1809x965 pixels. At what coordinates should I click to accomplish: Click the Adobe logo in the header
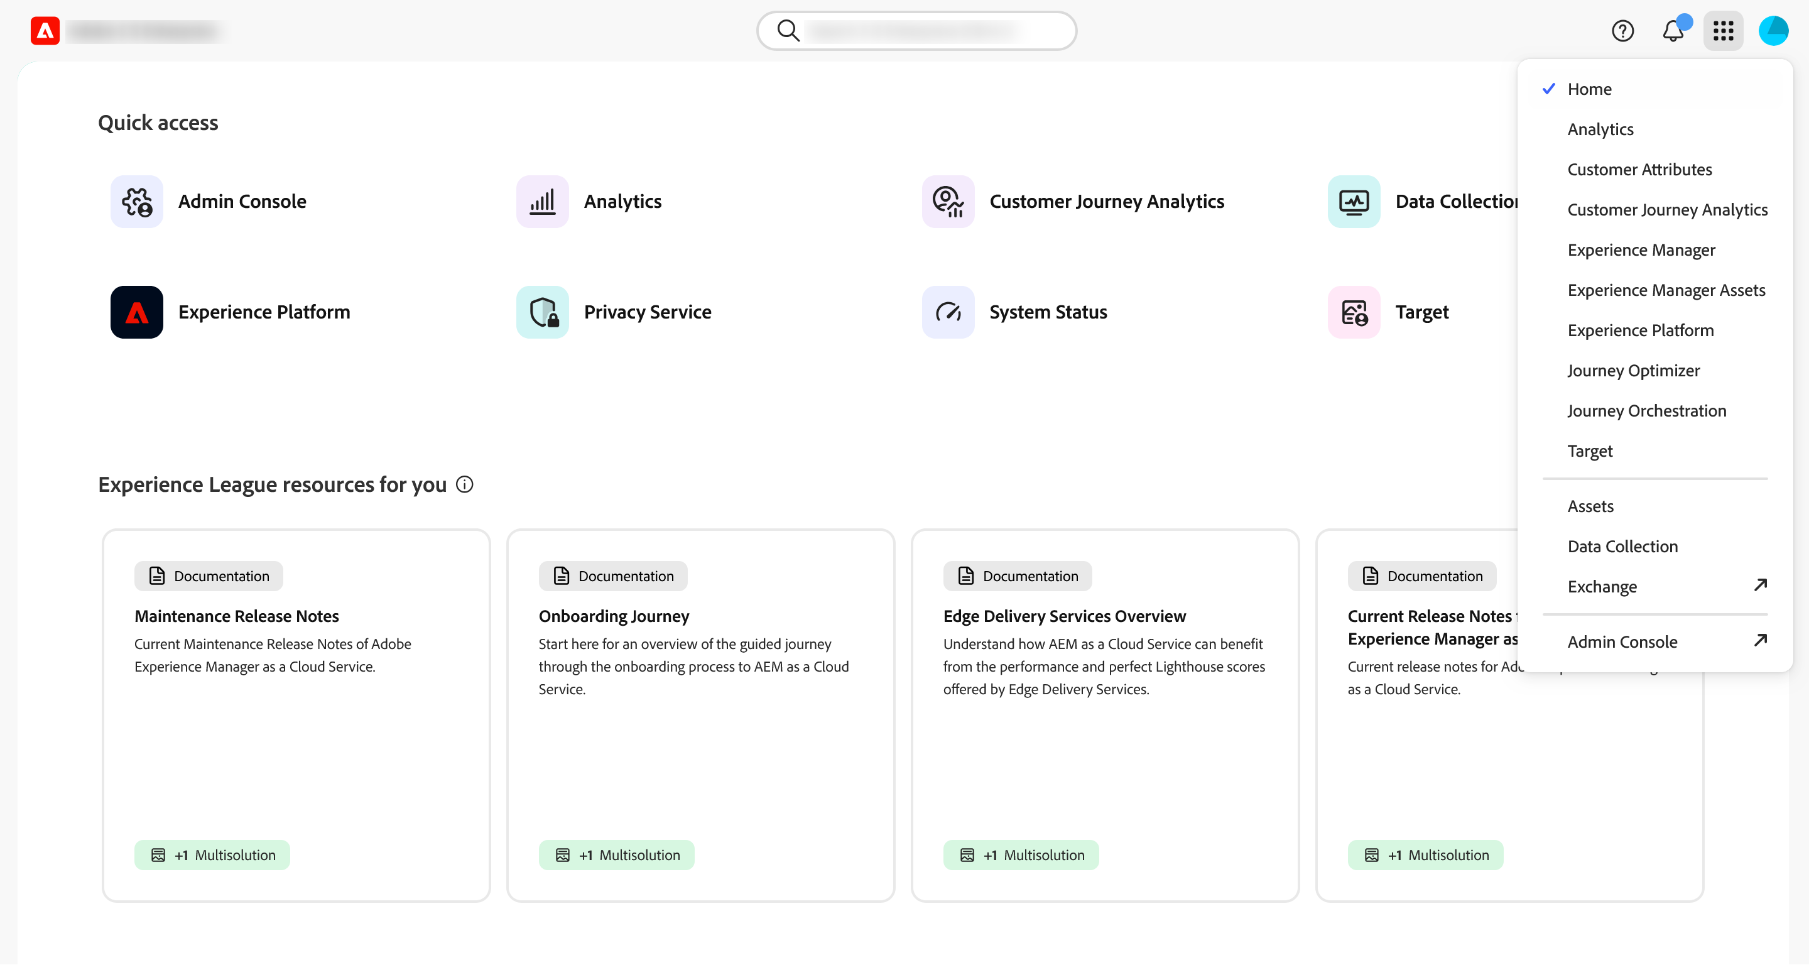[x=45, y=31]
